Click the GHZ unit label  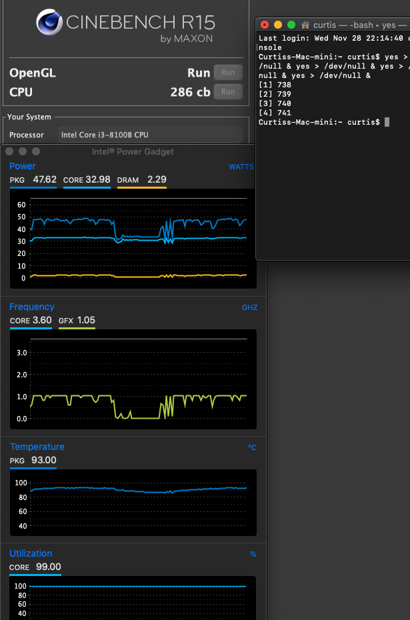point(249,307)
